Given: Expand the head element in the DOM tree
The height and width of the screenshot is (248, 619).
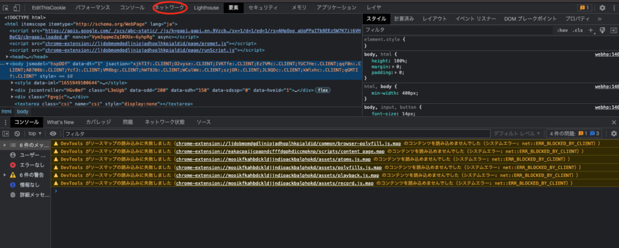Looking at the screenshot, I should coord(8,56).
